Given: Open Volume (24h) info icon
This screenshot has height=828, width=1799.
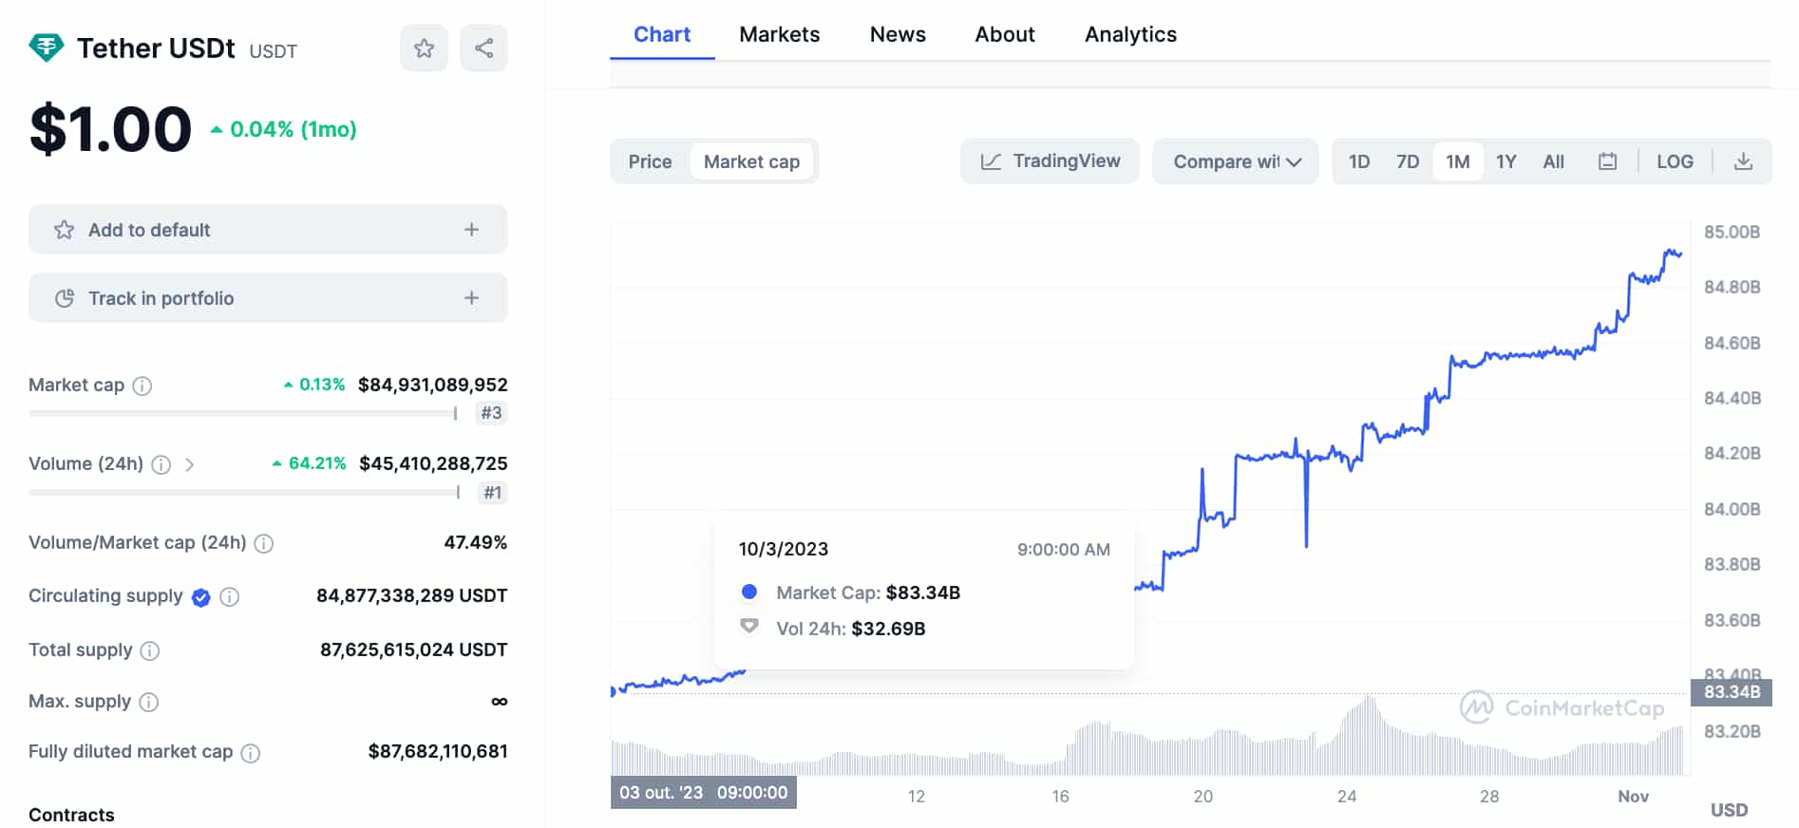Looking at the screenshot, I should pos(161,464).
